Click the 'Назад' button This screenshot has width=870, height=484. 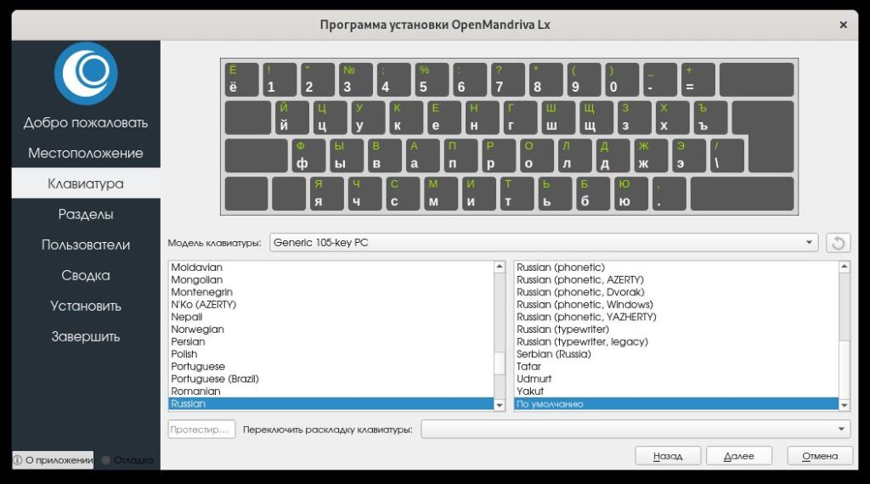pos(668,456)
